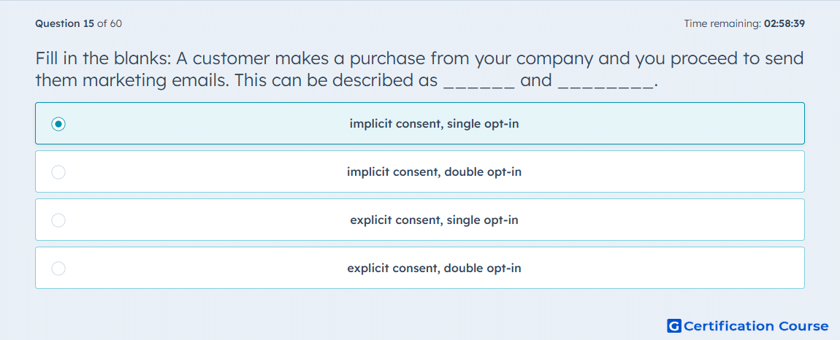Click the bold "Question 15" counter
Screen dimensions: 840x340
click(x=65, y=23)
